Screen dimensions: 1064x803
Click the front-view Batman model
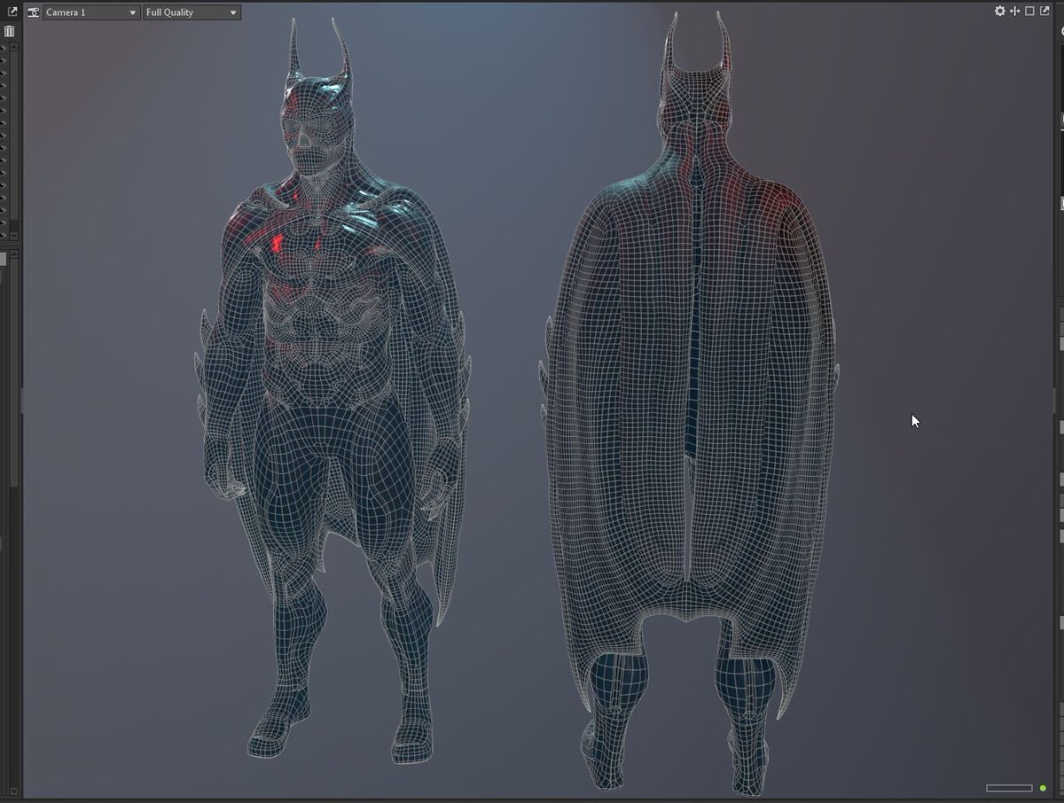(332, 390)
